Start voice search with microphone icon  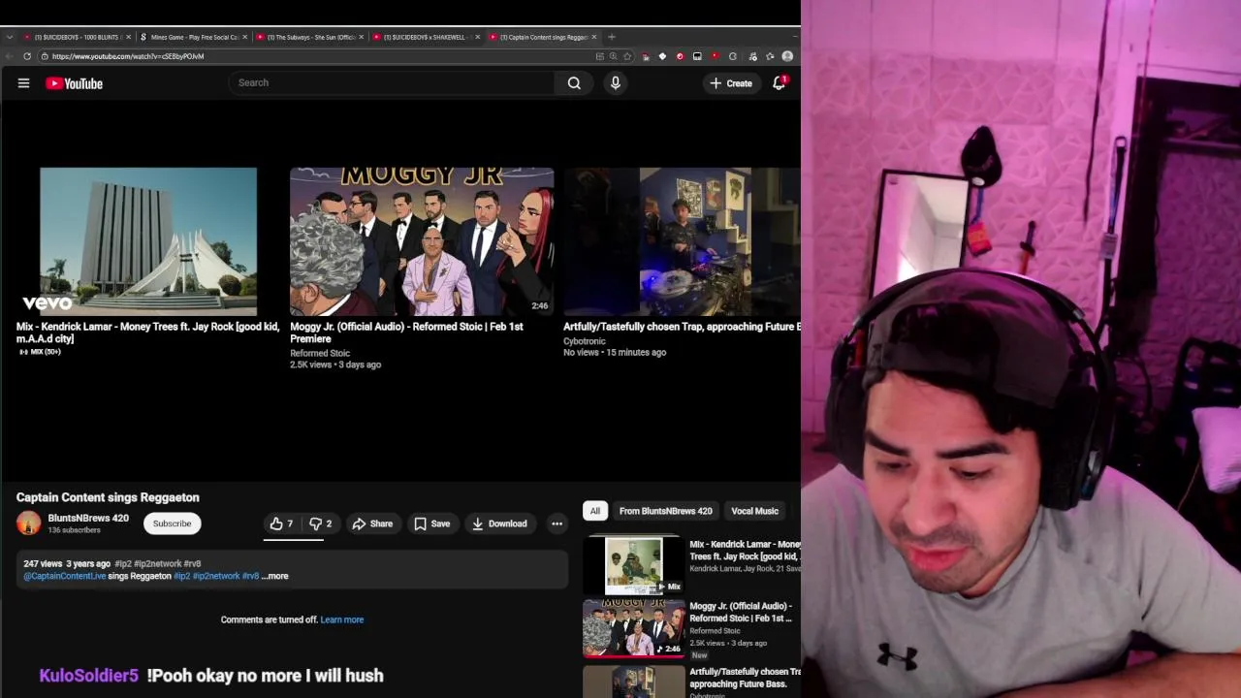click(x=615, y=83)
